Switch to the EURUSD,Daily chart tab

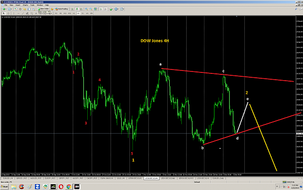(219, 178)
